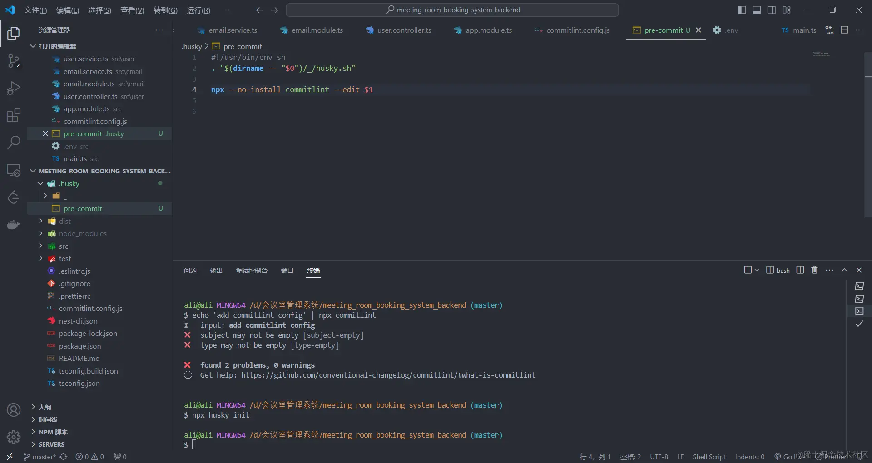Switch to the app.module.ts tab
872x463 pixels.
tap(488, 30)
